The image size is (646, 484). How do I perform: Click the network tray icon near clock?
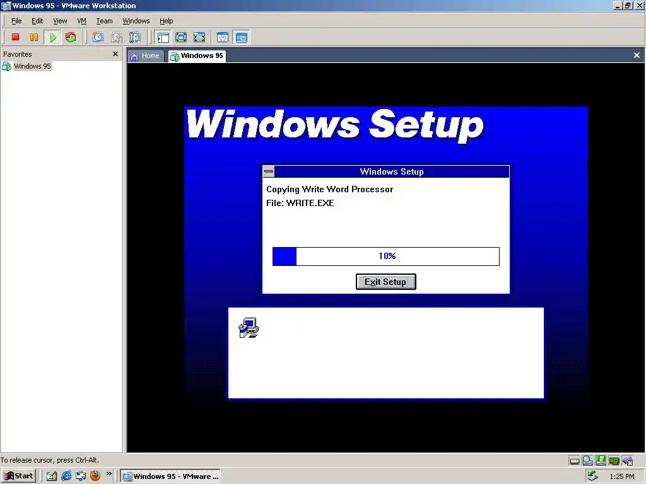[x=592, y=476]
